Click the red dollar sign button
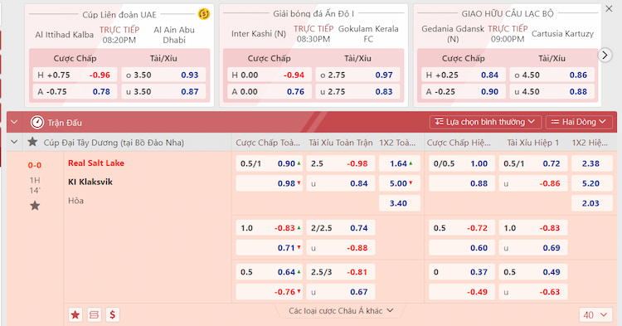 tap(113, 315)
